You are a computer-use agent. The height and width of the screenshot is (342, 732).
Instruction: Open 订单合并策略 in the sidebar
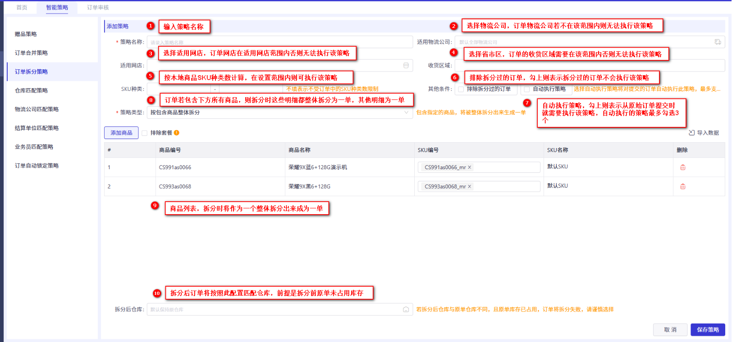[x=31, y=53]
